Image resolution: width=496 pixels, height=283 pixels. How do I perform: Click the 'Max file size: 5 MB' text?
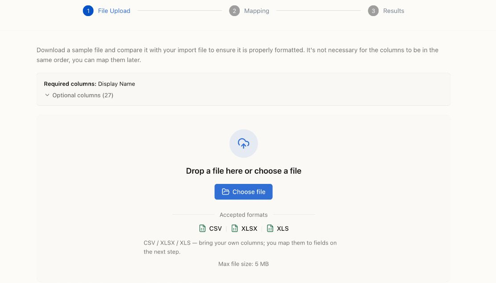coord(244,264)
